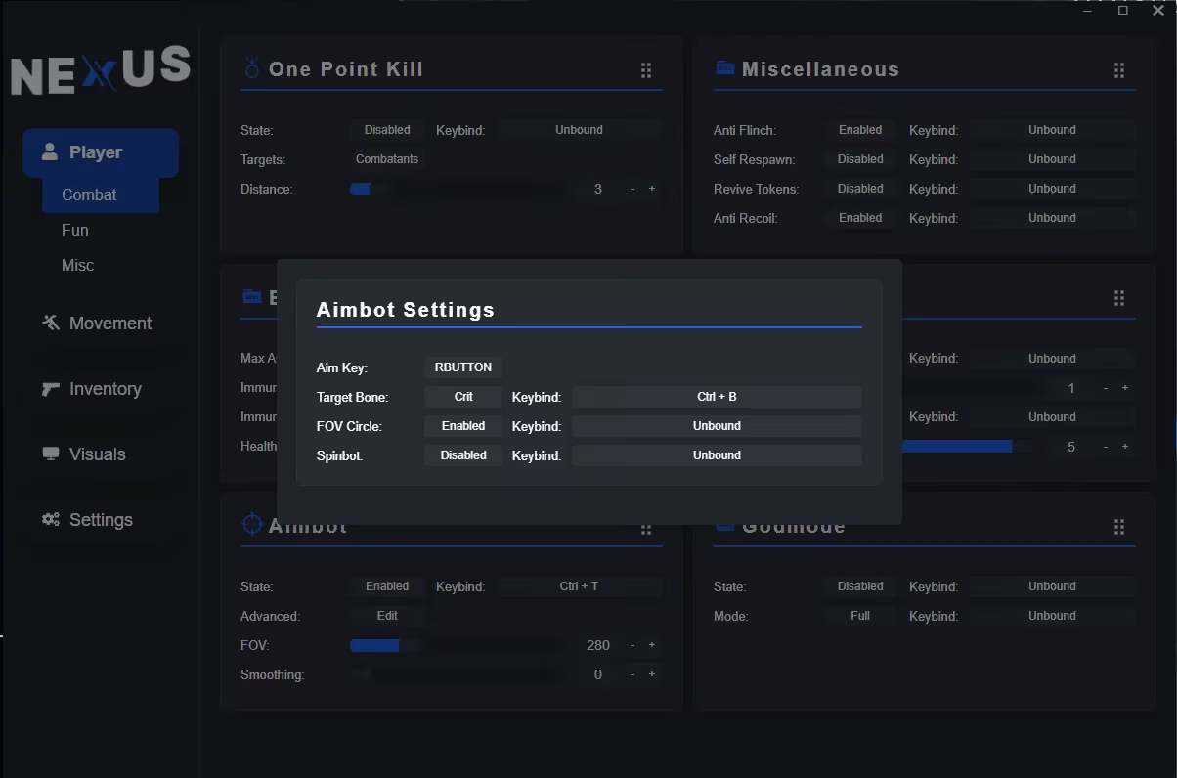Click the Aim Key RBUTTON bind

tap(463, 367)
